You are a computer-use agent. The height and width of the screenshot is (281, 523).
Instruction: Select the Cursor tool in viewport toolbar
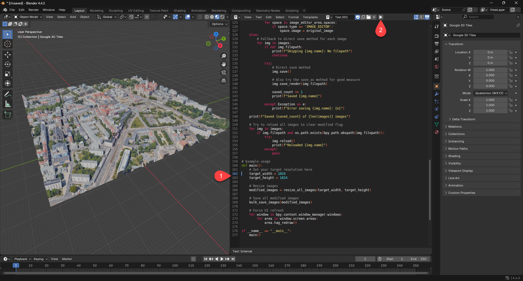pos(8,44)
